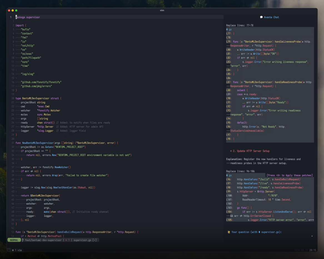Click the 'Press <A> to Apply these patches' hint
Screen dimensions: 324x259
coord(290,175)
